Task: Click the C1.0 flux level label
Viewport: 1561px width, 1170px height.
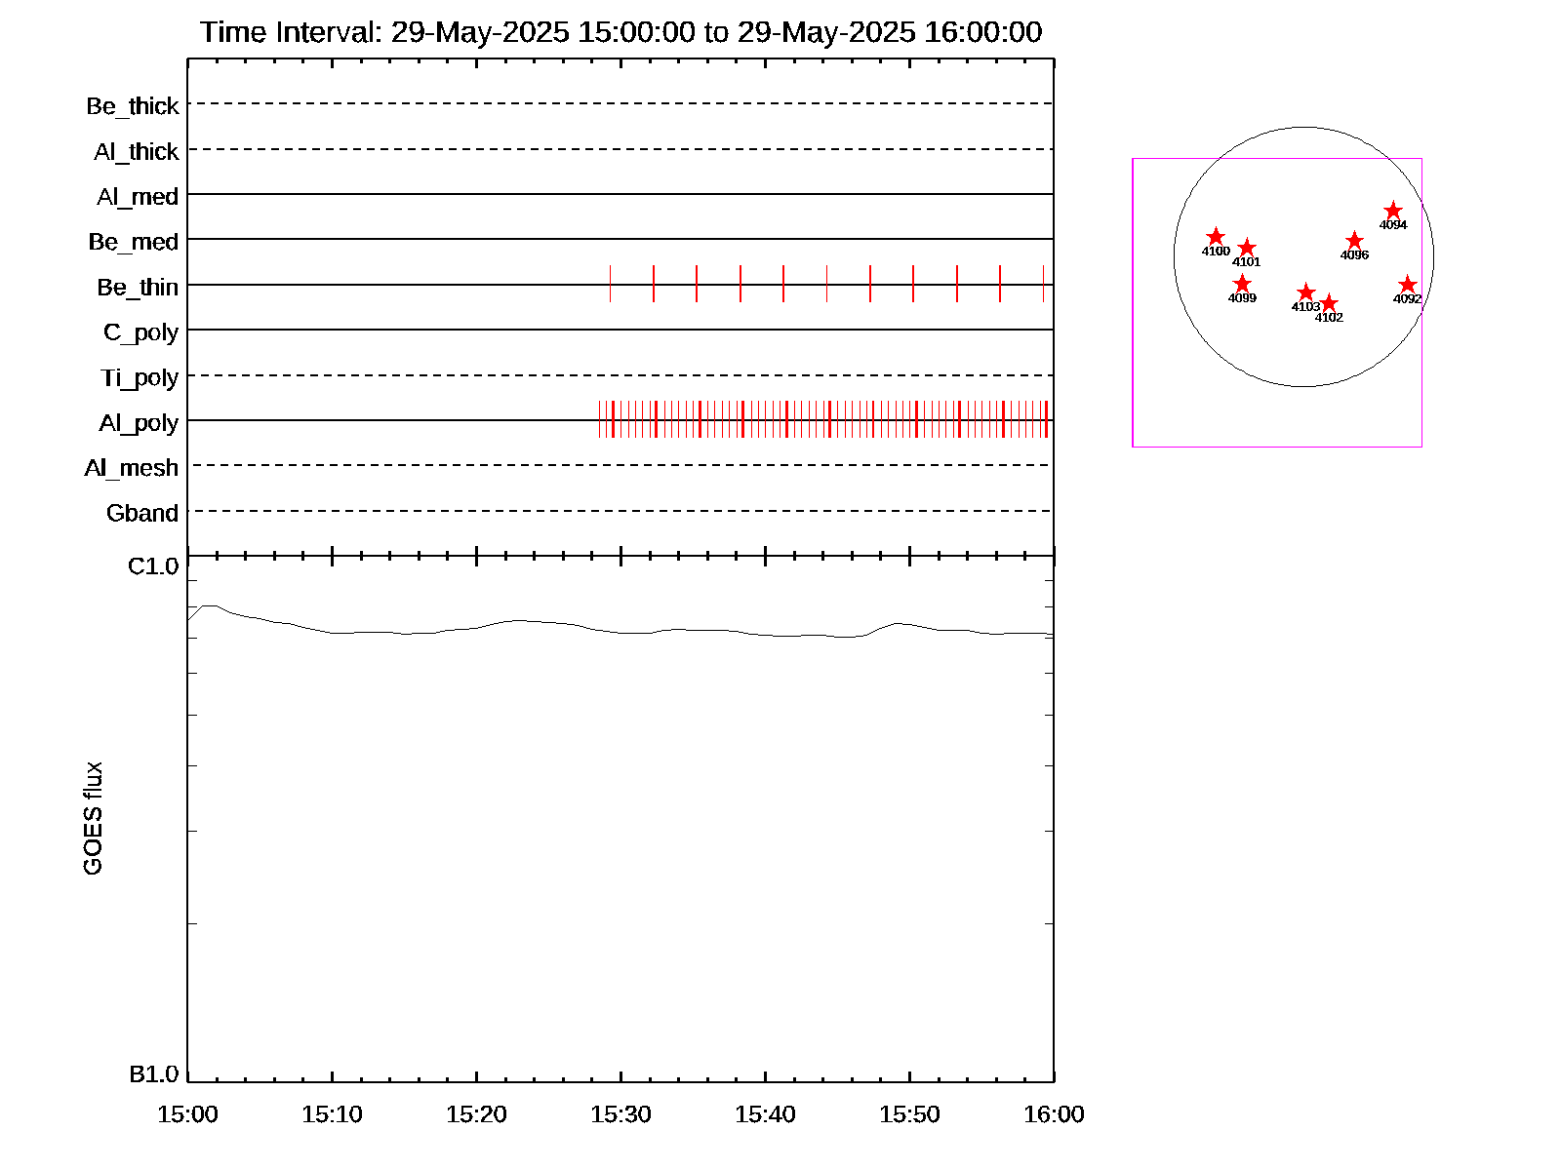Action: 153,566
